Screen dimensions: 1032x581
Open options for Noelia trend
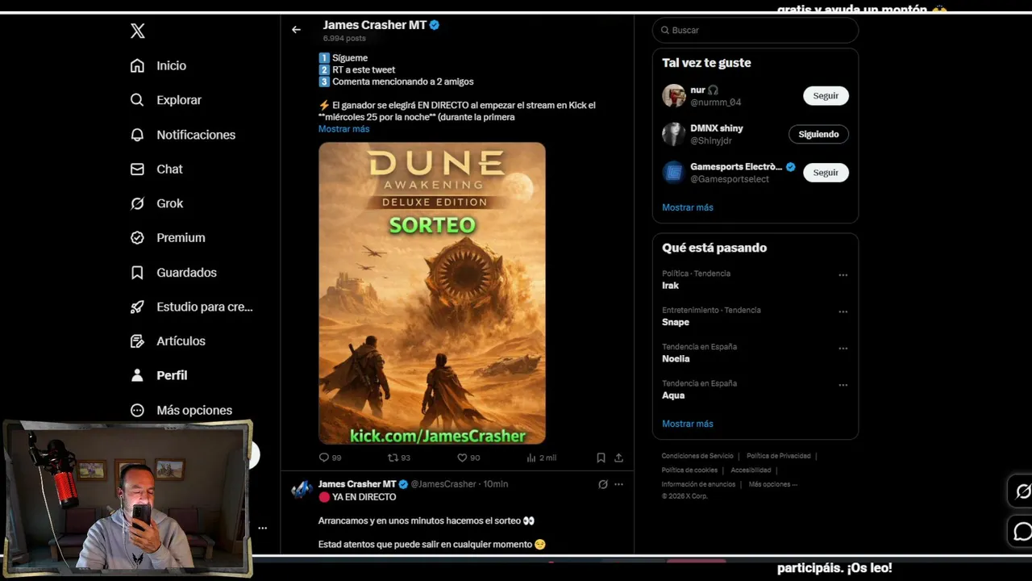pos(843,349)
